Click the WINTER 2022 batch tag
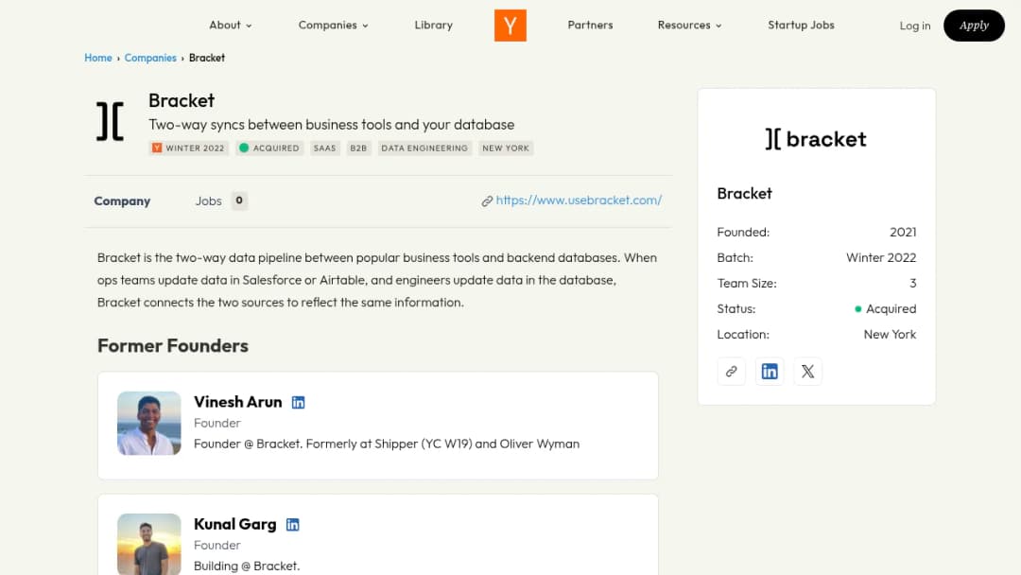This screenshot has height=575, width=1021. click(x=189, y=148)
